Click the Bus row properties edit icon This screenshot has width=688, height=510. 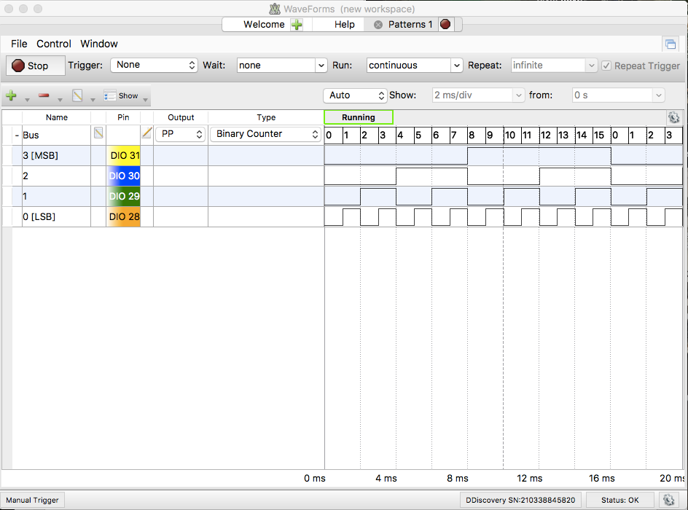98,133
